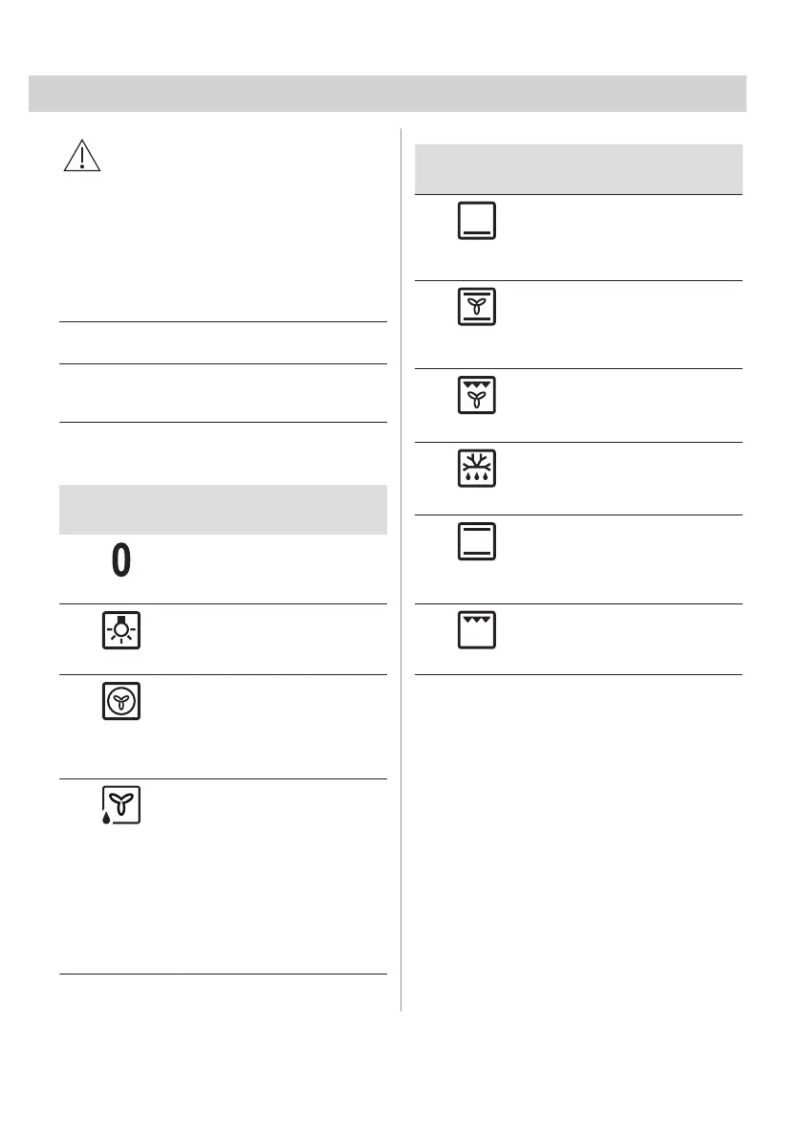Click the vertical column divider line
The height and width of the screenshot is (1139, 802).
click(401, 574)
